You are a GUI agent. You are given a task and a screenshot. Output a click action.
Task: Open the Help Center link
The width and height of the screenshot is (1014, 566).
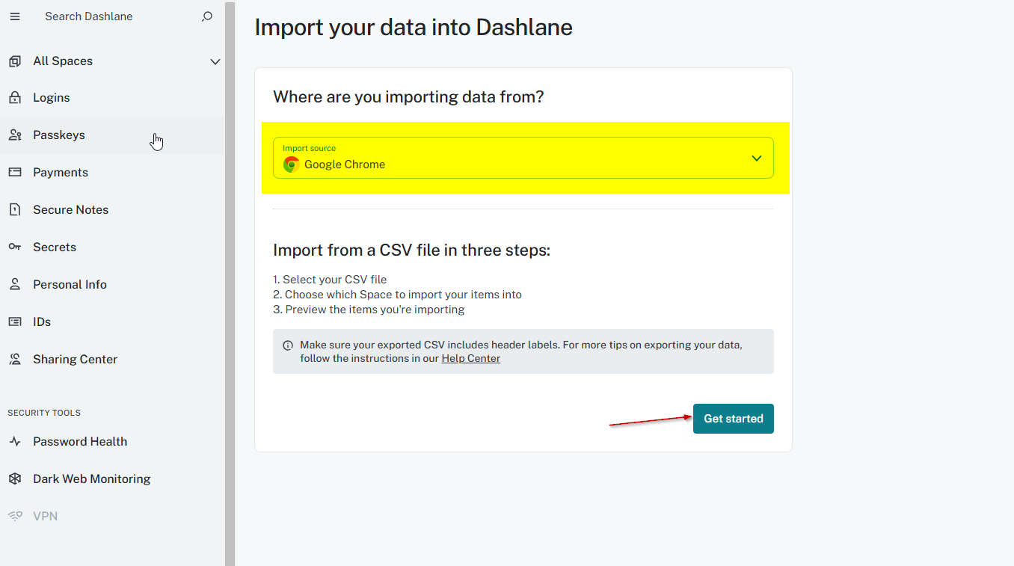coord(471,358)
